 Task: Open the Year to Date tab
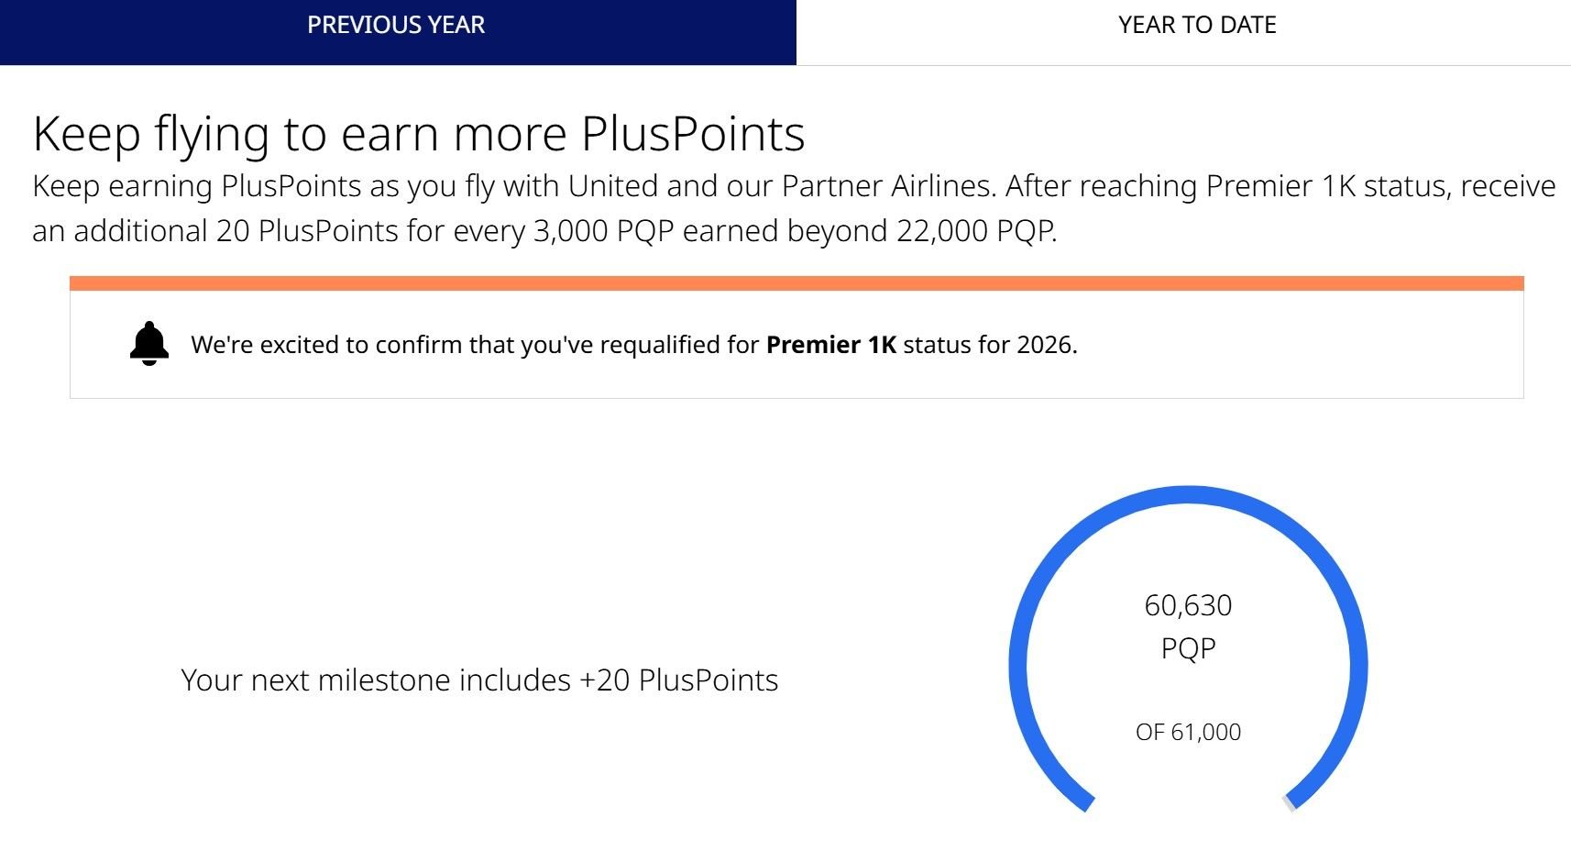click(x=1196, y=26)
